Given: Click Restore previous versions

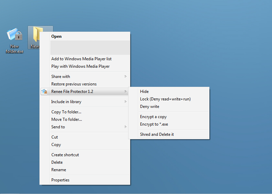Looking at the screenshot, I should point(74,84).
